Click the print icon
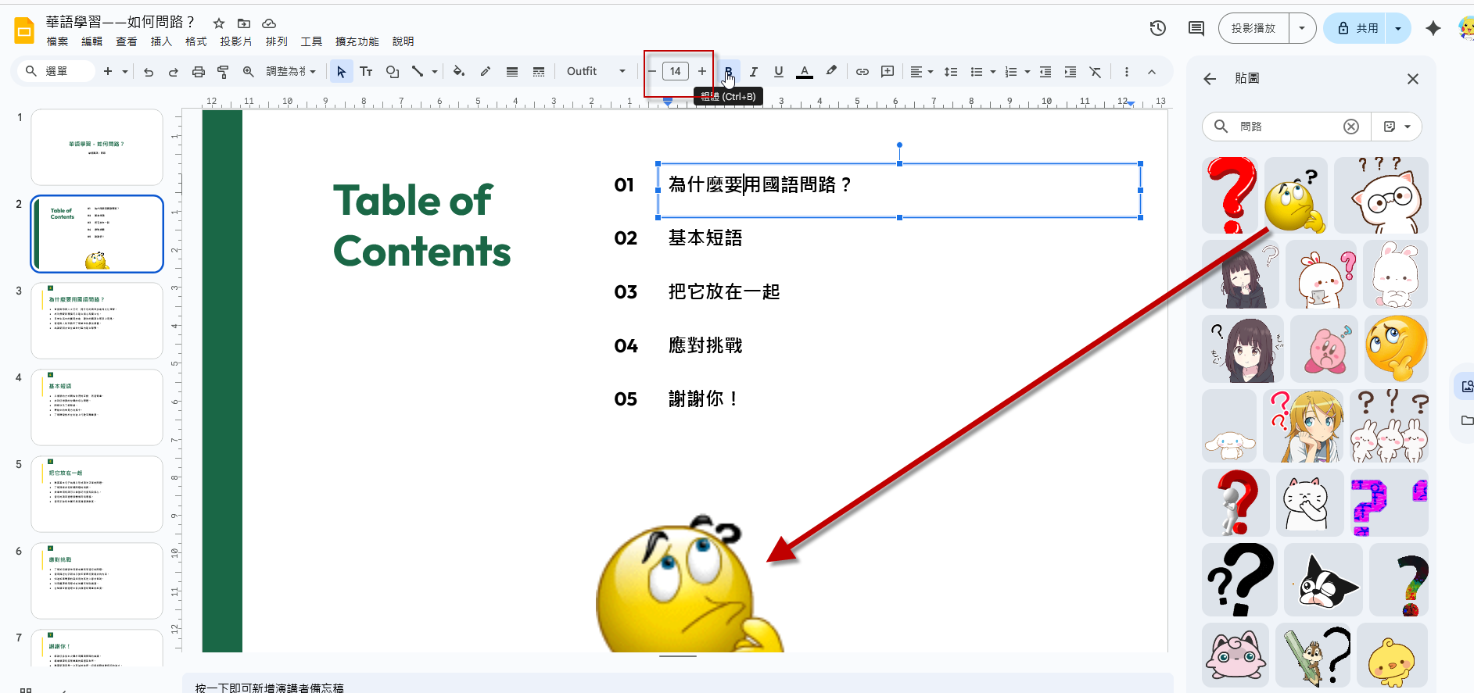 [199, 72]
